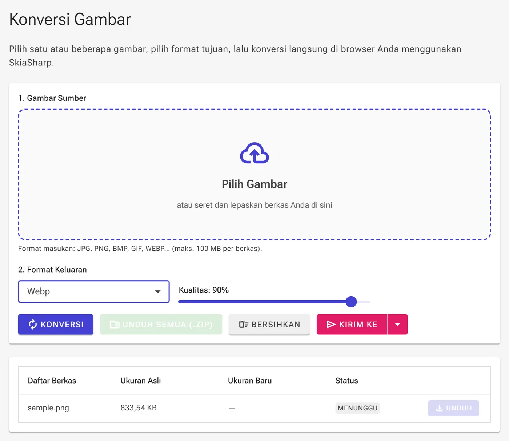Expand the KIRIM KE dropdown arrow

click(x=398, y=324)
